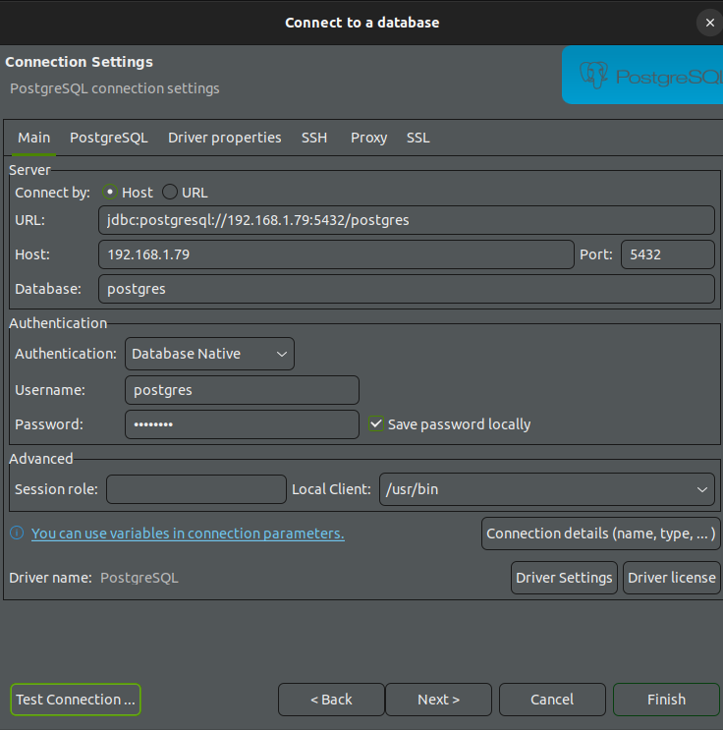Screen dimensions: 723x730
Task: Open the Authentication type dropdown
Action: (x=209, y=354)
